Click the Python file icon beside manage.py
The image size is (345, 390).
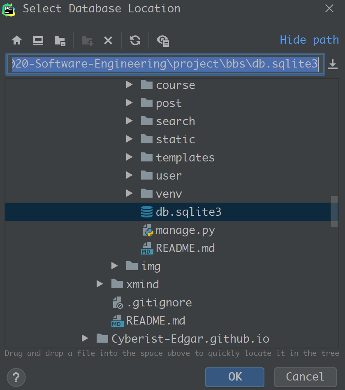pyautogui.click(x=146, y=230)
